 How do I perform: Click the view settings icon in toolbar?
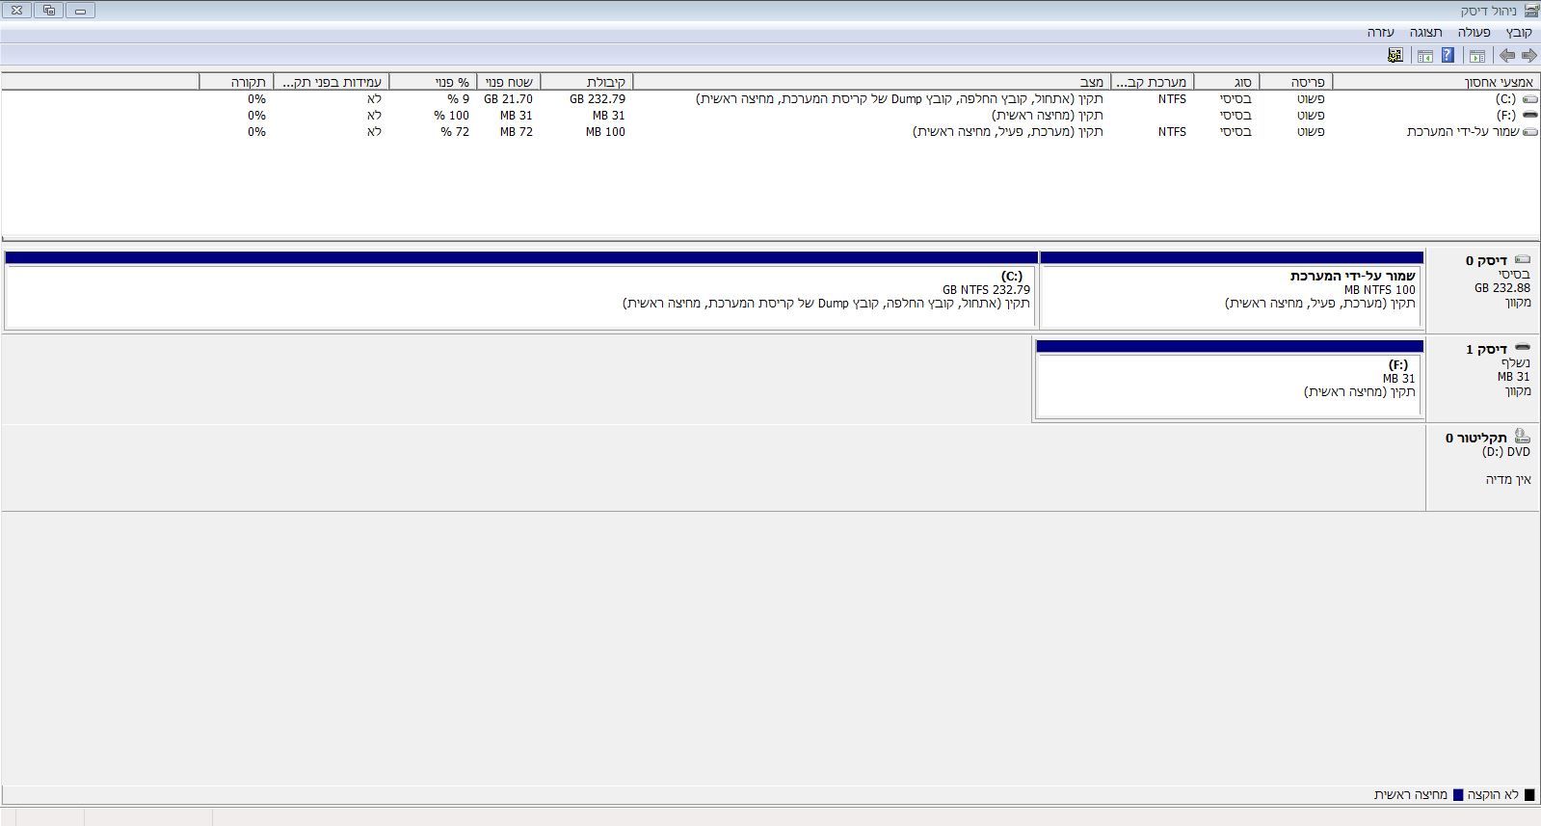(1395, 56)
